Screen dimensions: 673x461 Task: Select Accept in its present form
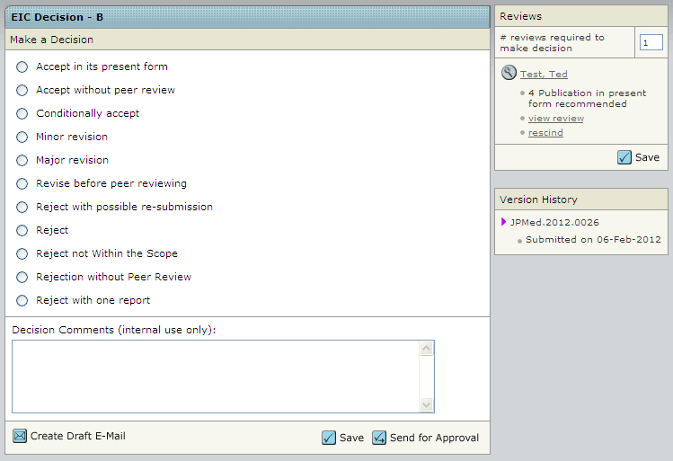pyautogui.click(x=22, y=66)
